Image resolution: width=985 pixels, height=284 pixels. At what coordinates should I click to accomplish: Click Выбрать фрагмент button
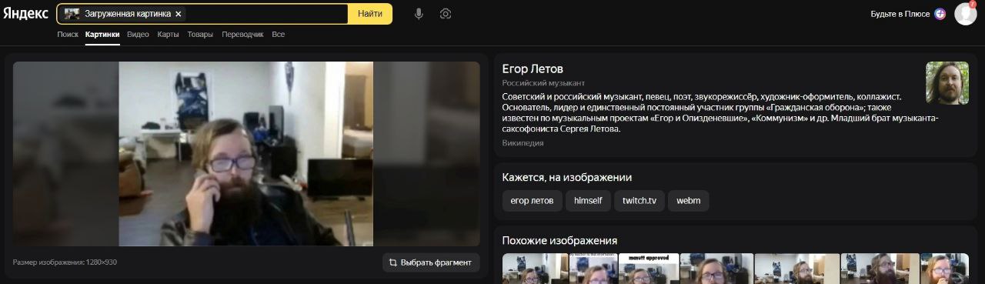pyautogui.click(x=431, y=262)
